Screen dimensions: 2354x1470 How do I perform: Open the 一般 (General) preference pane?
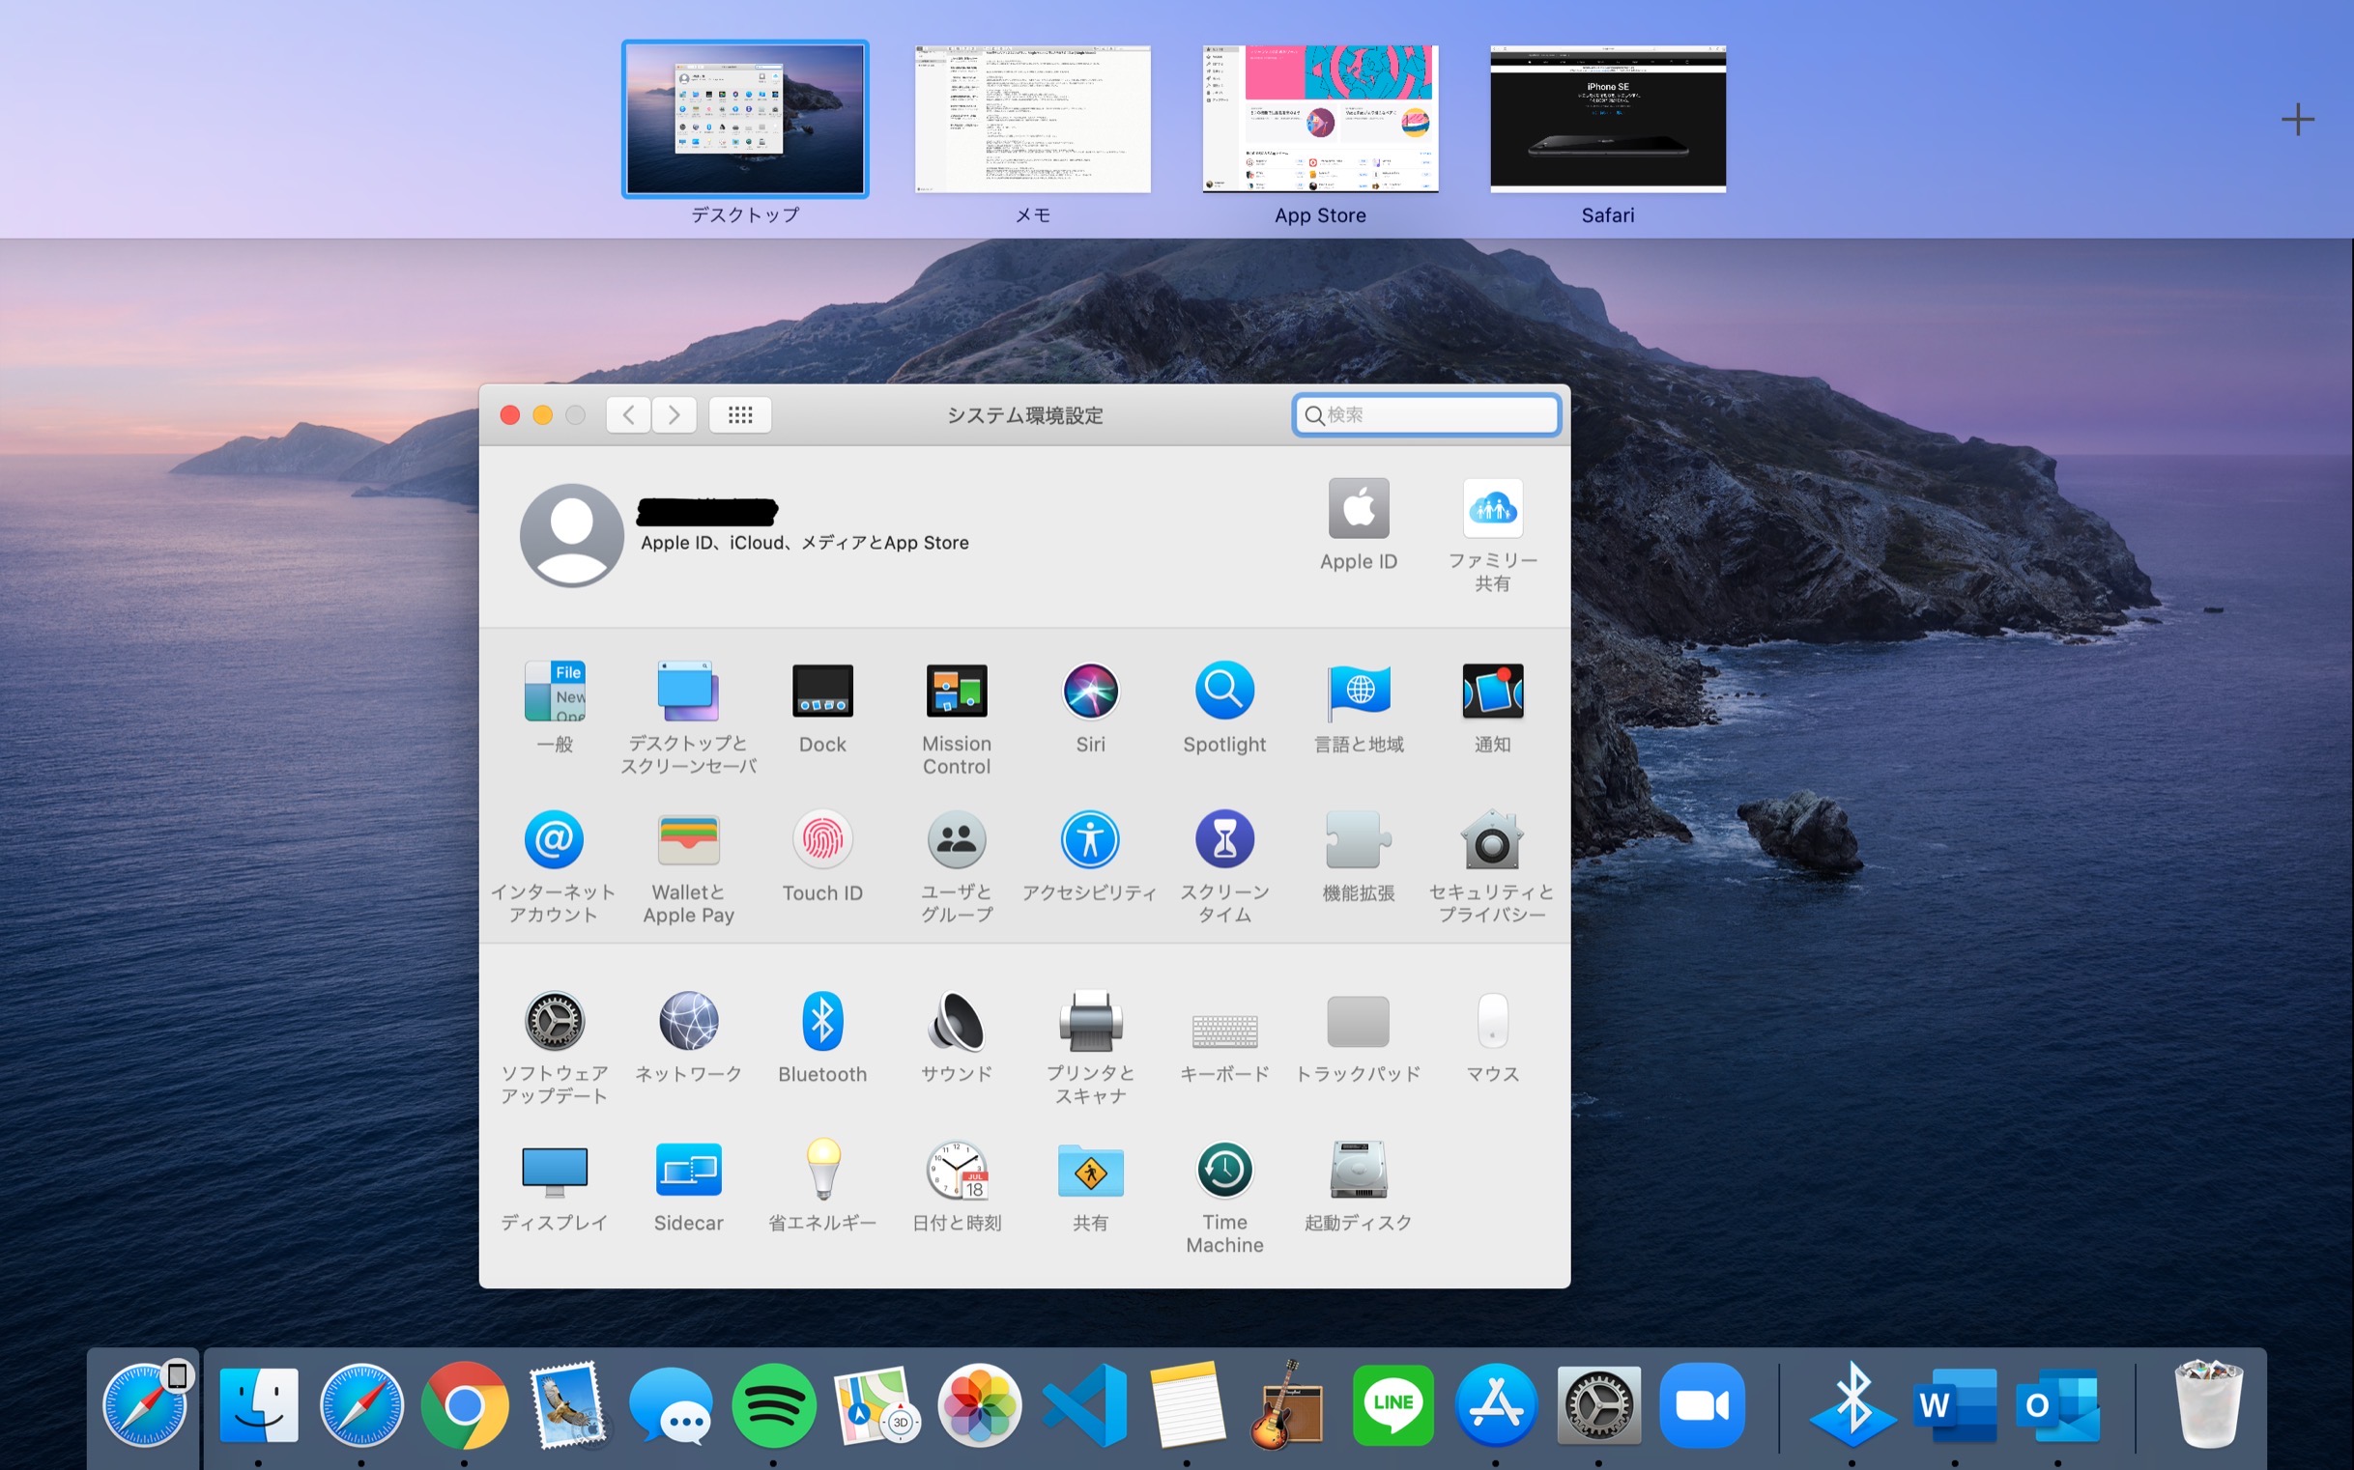(555, 692)
